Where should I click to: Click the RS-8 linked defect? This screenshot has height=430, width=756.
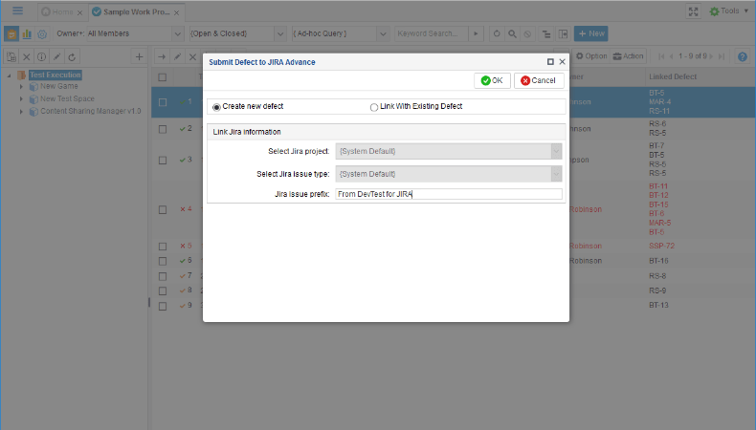coord(657,276)
